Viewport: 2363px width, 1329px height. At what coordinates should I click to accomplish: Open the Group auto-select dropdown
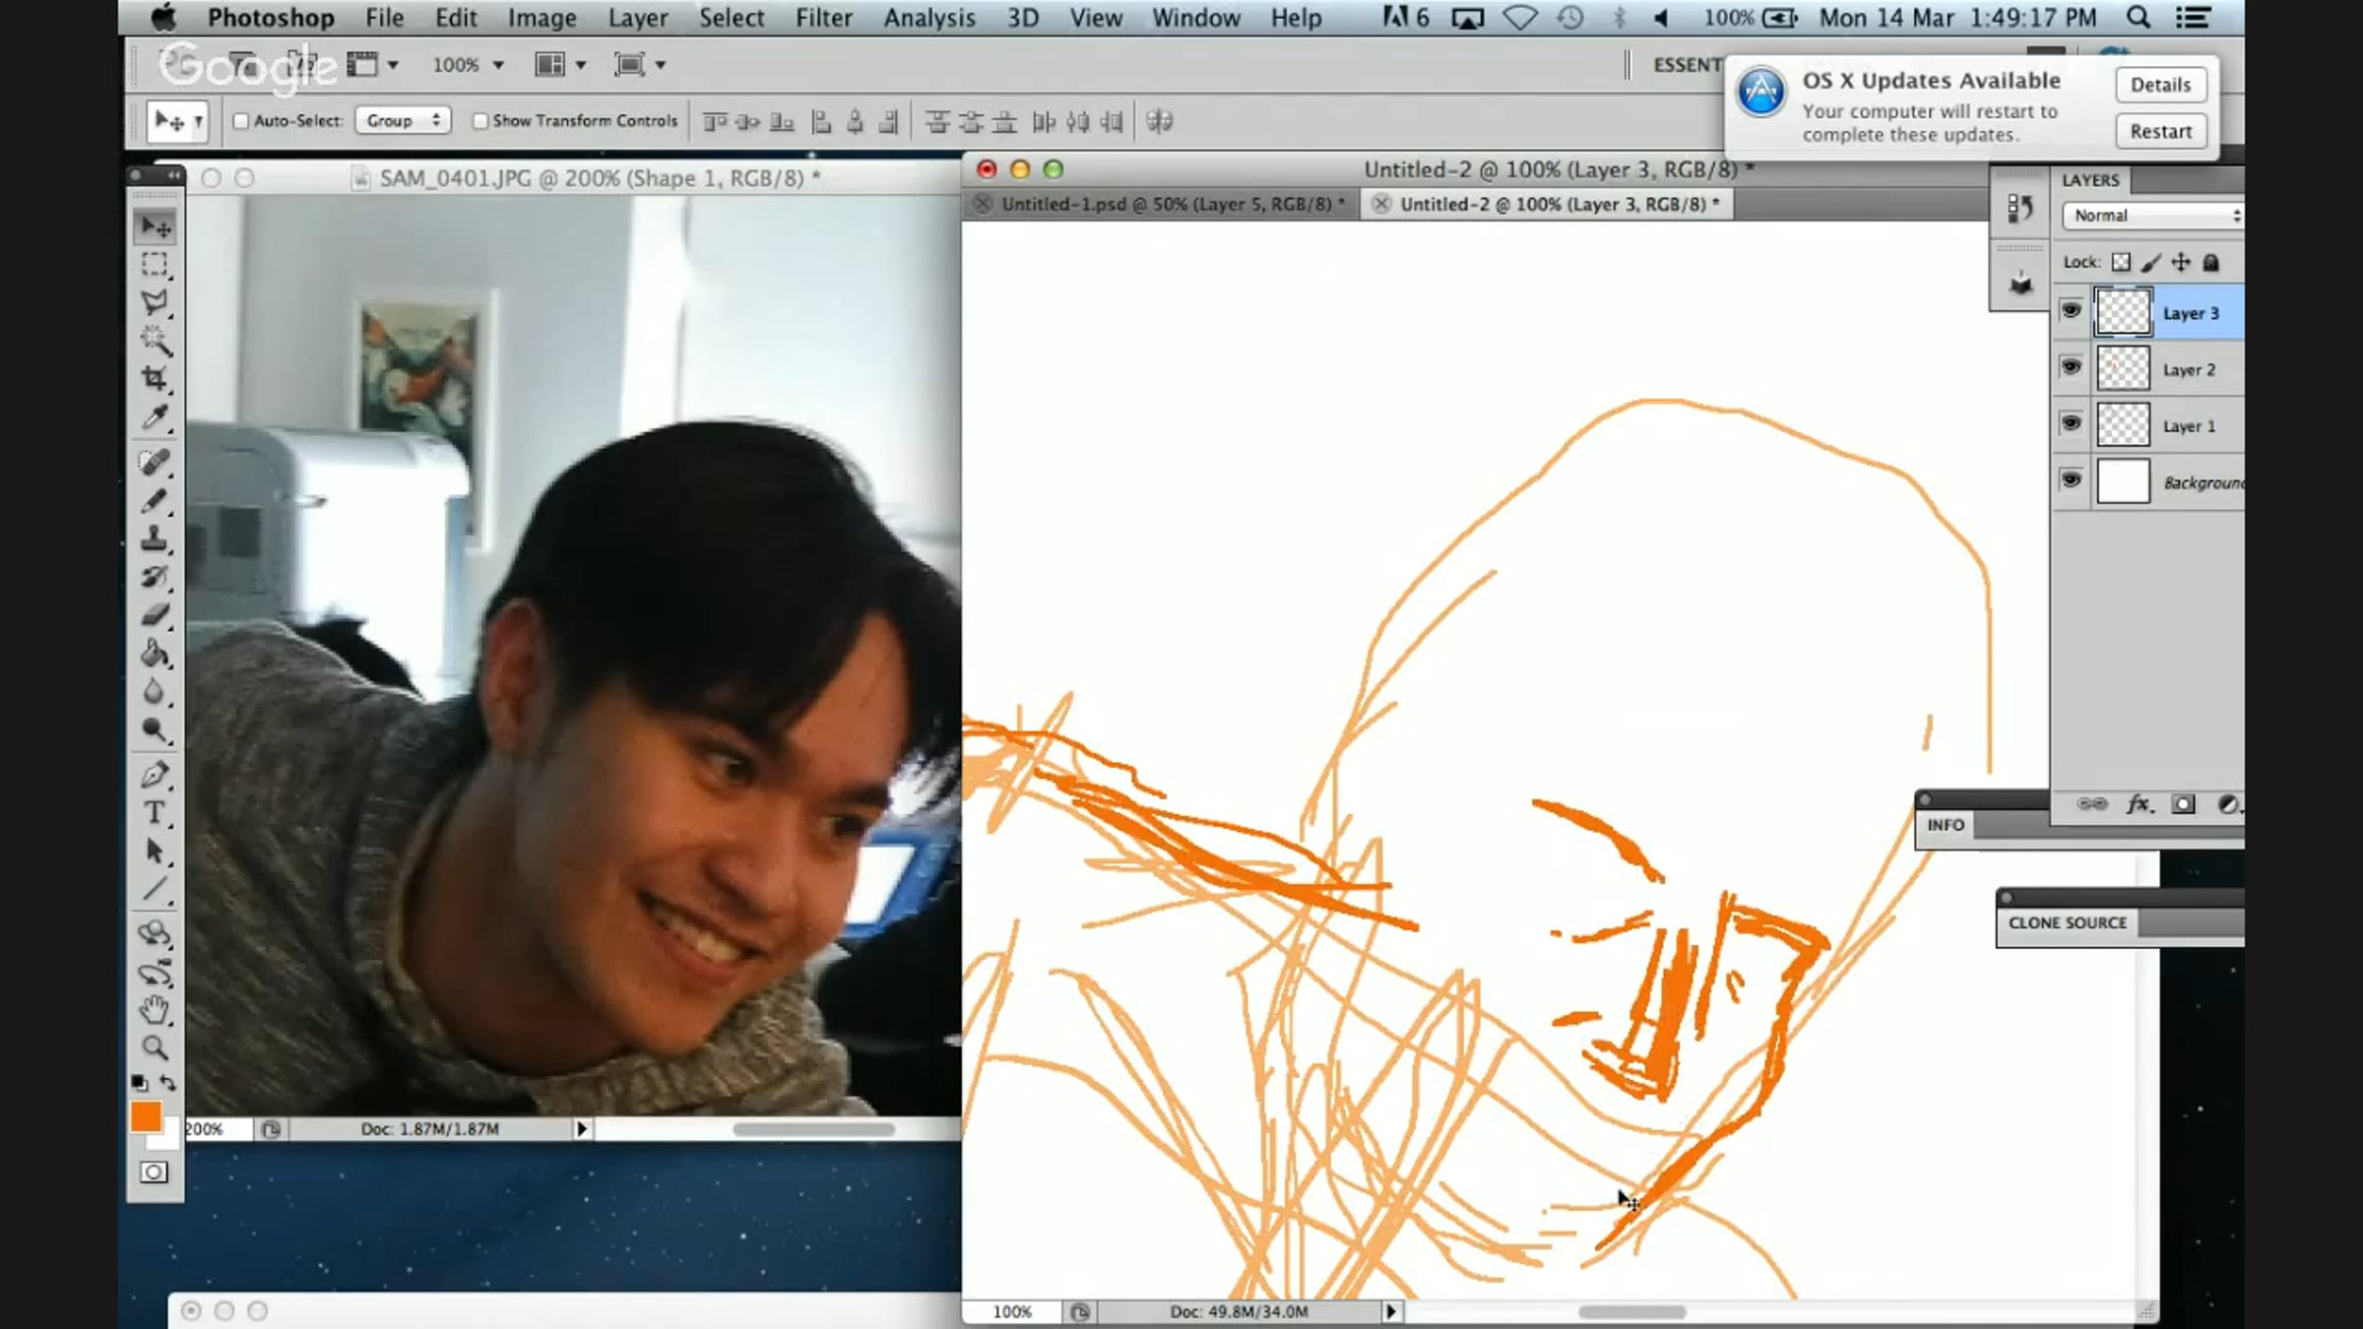(403, 121)
